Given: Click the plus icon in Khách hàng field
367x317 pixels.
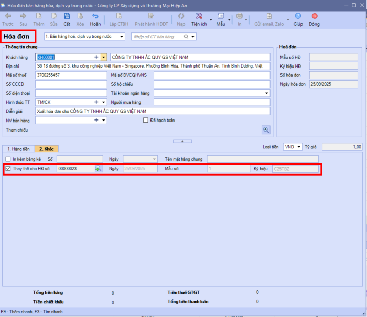Looking at the screenshot, I should tap(96, 57).
